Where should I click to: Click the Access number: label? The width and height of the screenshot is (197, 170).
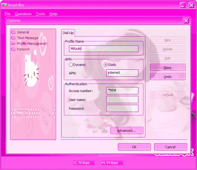tap(81, 91)
